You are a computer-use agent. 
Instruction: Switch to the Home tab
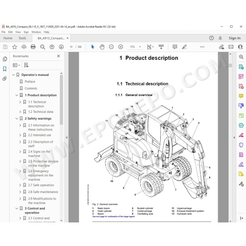(8, 38)
